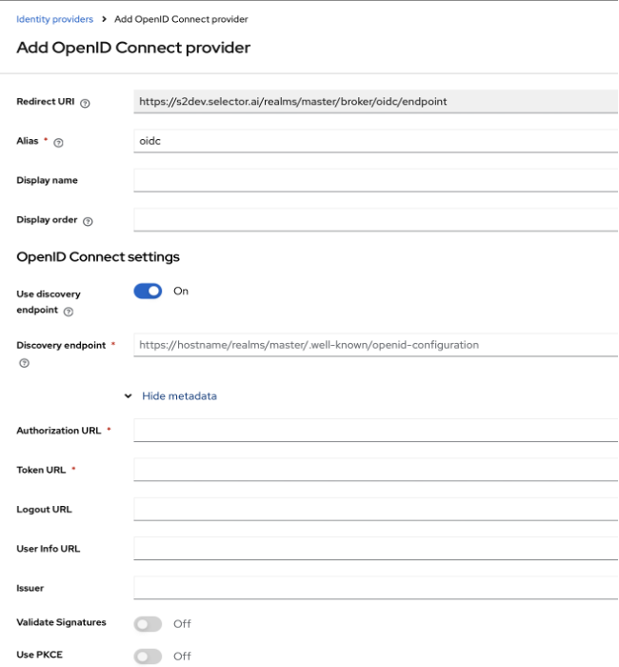This screenshot has width=619, height=667.
Task: Click the read-only Redirect URI field
Action: [375, 102]
